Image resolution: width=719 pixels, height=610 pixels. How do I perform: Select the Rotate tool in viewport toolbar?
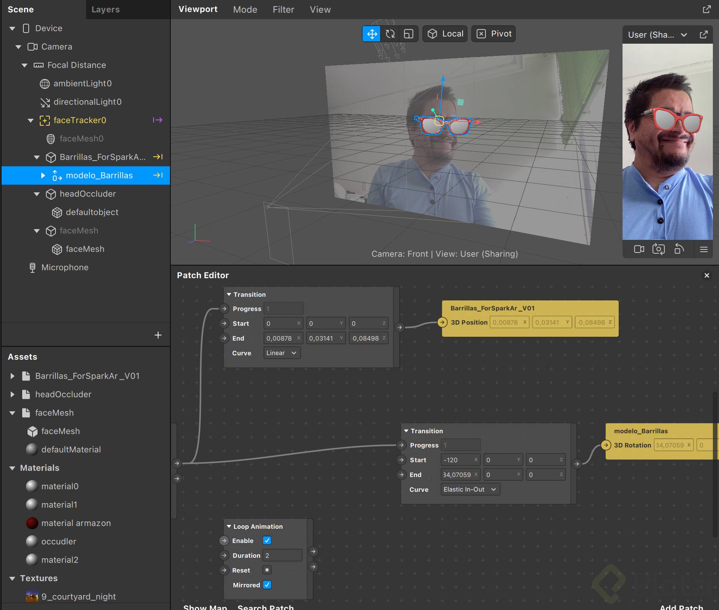(x=390, y=34)
